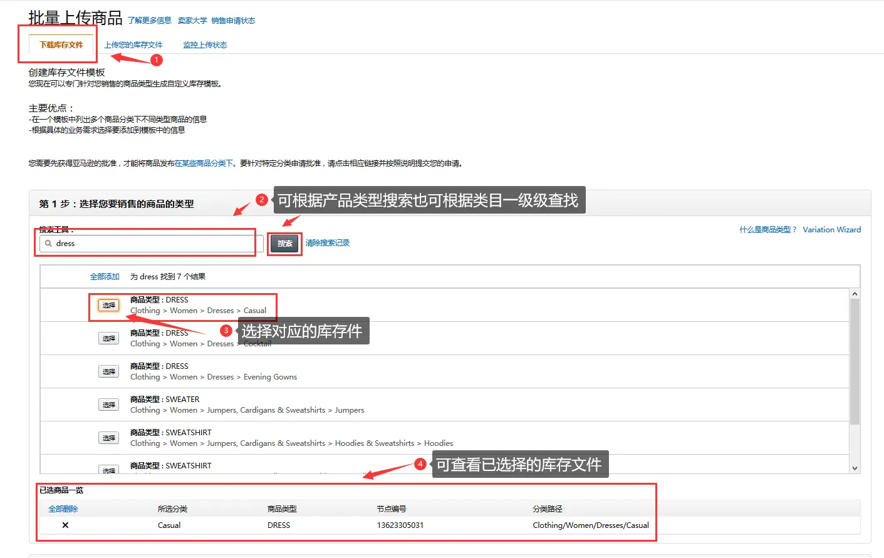The width and height of the screenshot is (884, 558).
Task: Select the Evening Gowns result
Action: [x=109, y=372]
